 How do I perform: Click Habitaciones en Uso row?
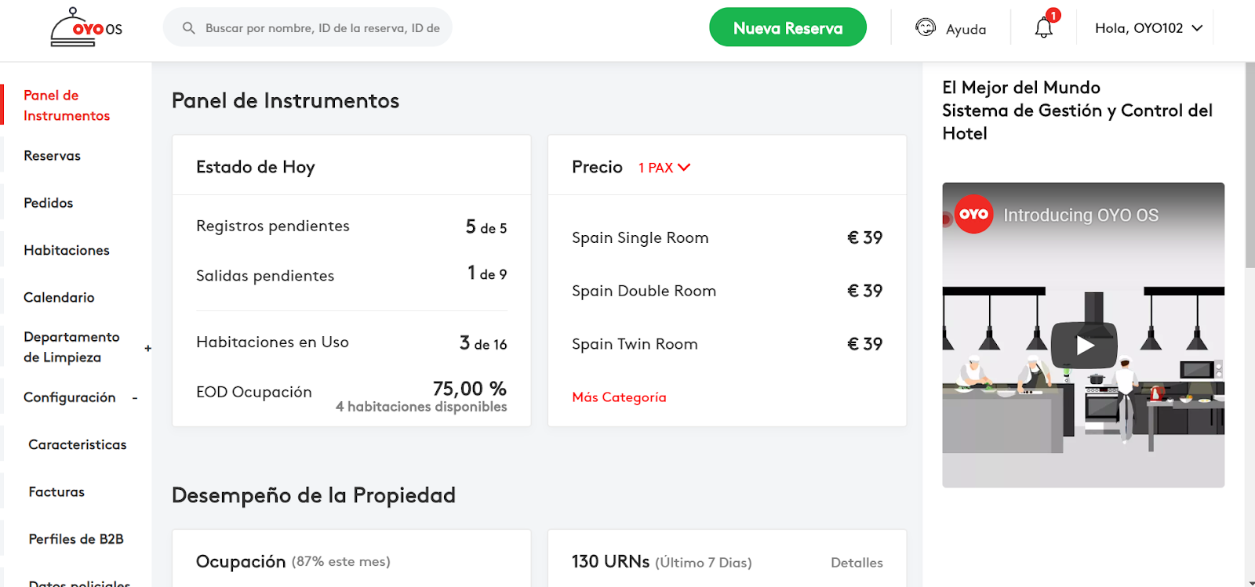(351, 342)
